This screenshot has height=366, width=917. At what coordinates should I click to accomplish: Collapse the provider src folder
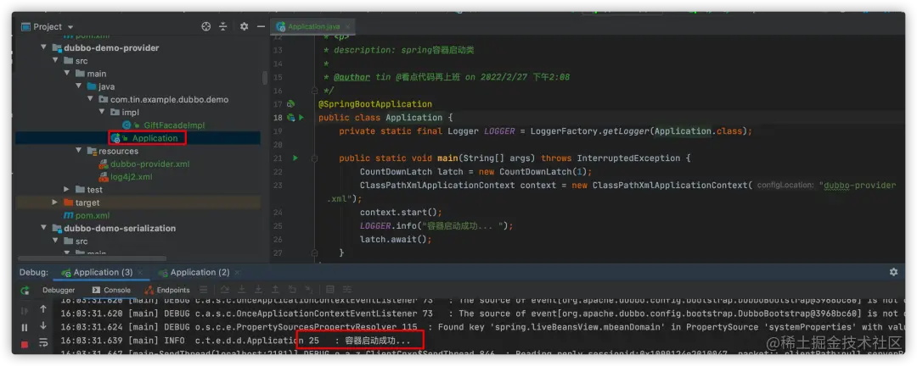pos(55,61)
